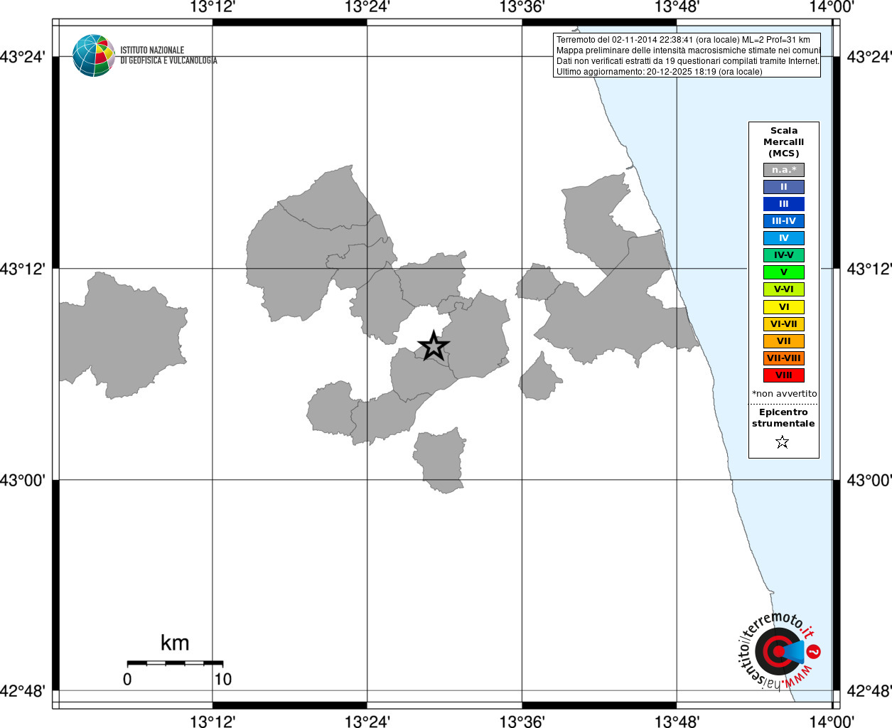The width and height of the screenshot is (892, 728).
Task: Click the haisentitoilterremoto.it target logo
Action: pos(779,651)
